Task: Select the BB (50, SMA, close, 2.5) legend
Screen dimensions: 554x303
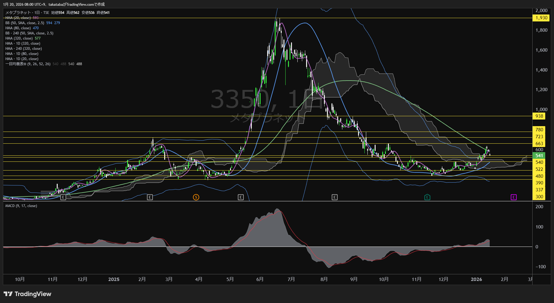Action: pyautogui.click(x=25, y=23)
